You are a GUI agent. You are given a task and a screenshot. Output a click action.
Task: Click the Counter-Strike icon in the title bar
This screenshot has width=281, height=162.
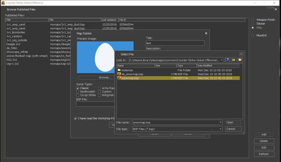(3, 3)
